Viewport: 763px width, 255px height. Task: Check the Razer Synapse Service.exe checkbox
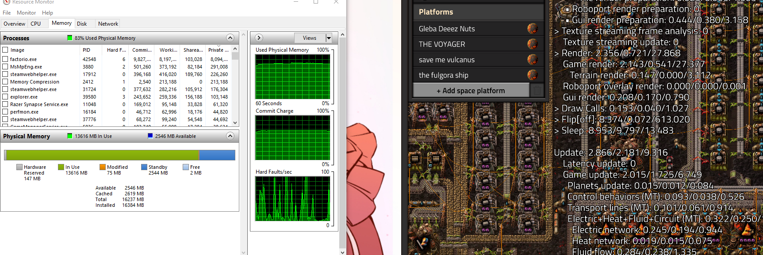click(x=5, y=104)
